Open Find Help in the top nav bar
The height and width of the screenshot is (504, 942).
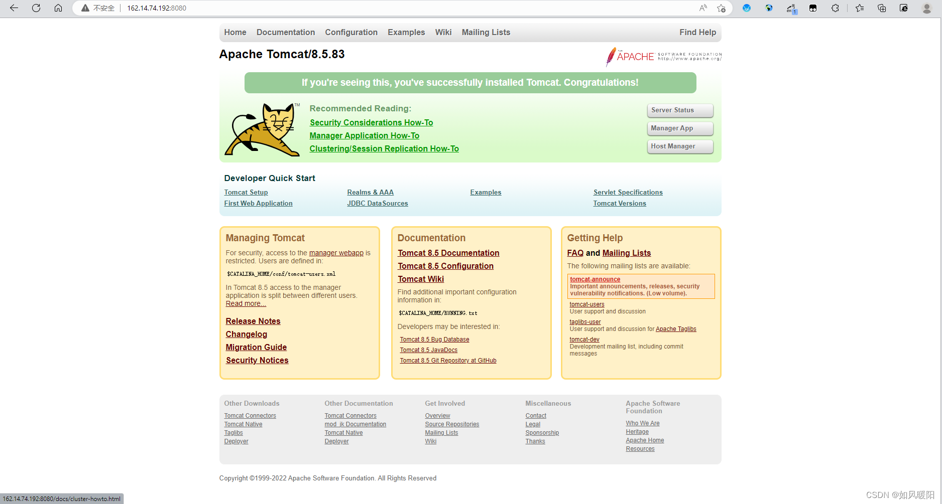tap(698, 32)
